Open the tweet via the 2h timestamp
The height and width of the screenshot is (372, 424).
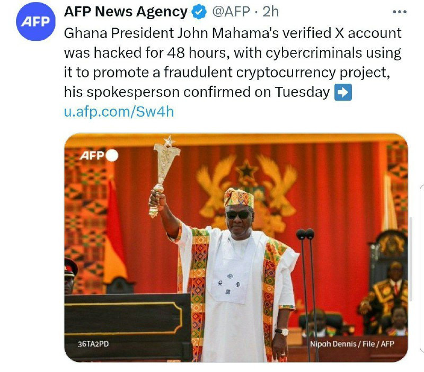tap(271, 12)
